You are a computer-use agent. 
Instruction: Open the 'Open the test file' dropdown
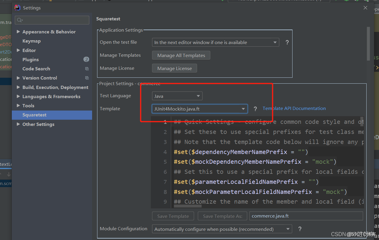(215, 42)
